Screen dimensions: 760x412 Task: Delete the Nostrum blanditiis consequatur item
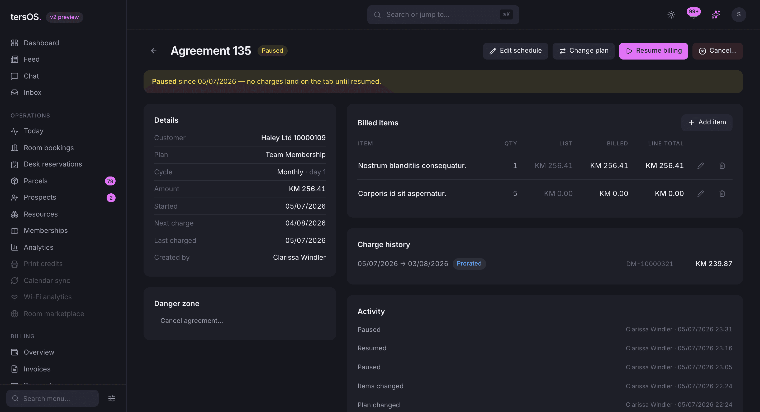pos(722,166)
